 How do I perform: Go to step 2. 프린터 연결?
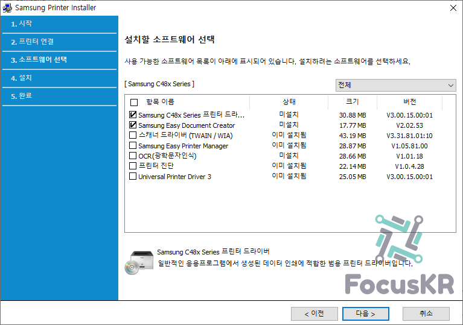(x=59, y=42)
